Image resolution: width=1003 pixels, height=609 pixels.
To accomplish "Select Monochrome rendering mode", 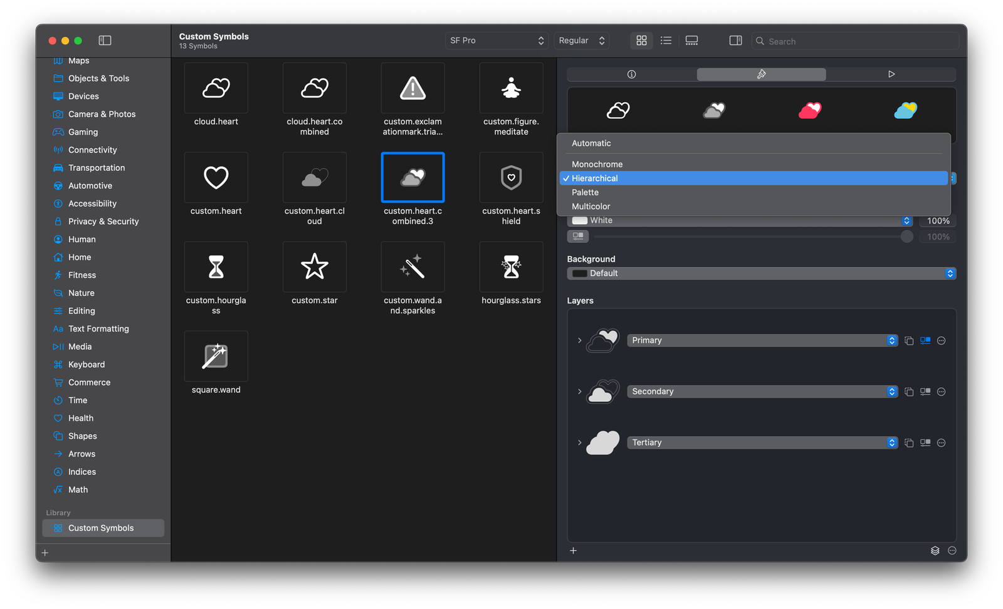I will point(596,164).
